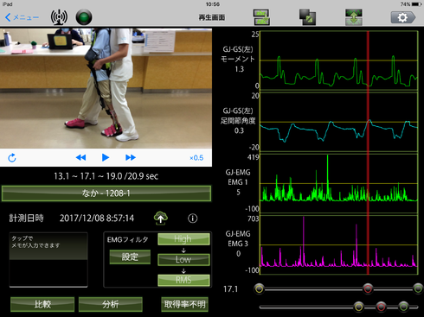The width and height of the screenshot is (424, 317).
Task: Fast forward the video playback
Action: 131,157
